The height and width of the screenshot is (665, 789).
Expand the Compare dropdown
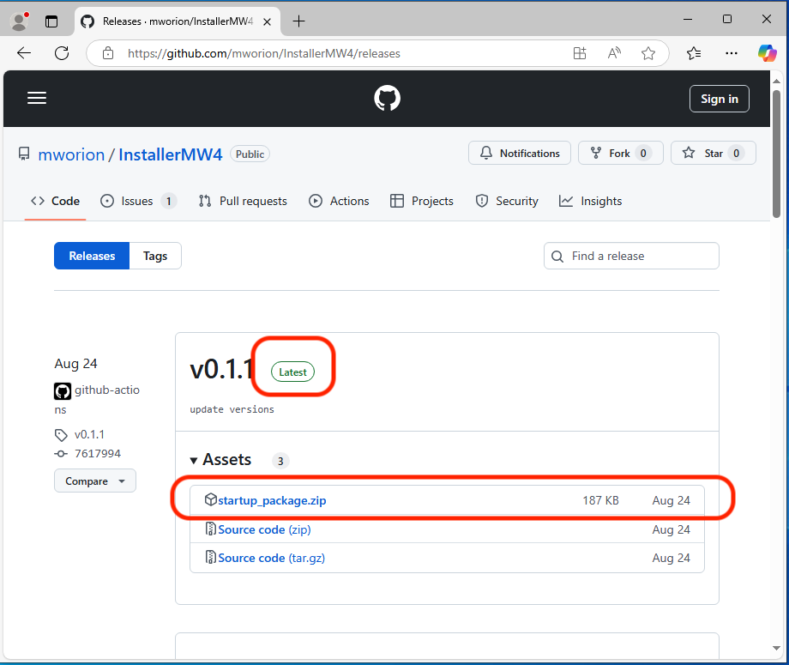click(94, 481)
